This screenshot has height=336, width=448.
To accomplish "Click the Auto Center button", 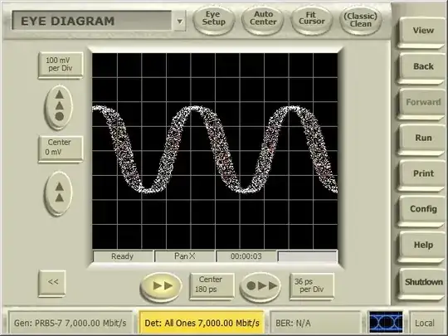I will click(x=263, y=19).
